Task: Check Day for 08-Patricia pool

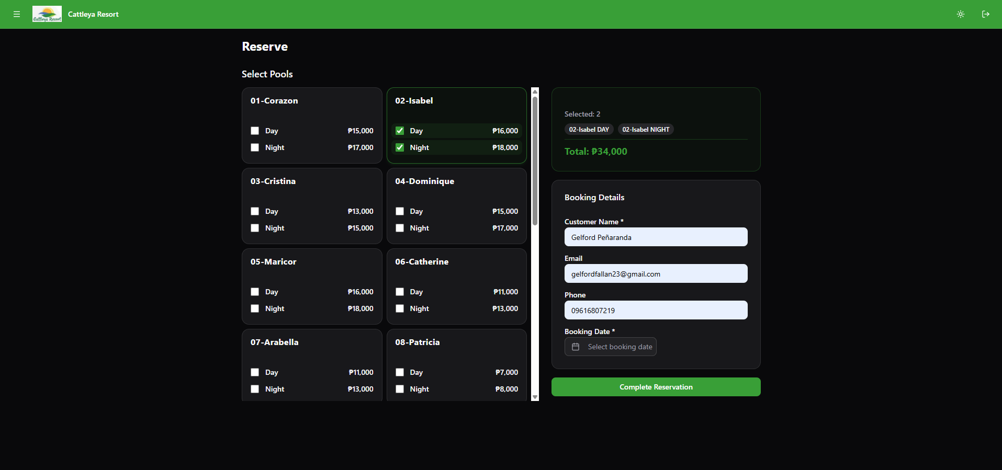Action: pyautogui.click(x=400, y=372)
